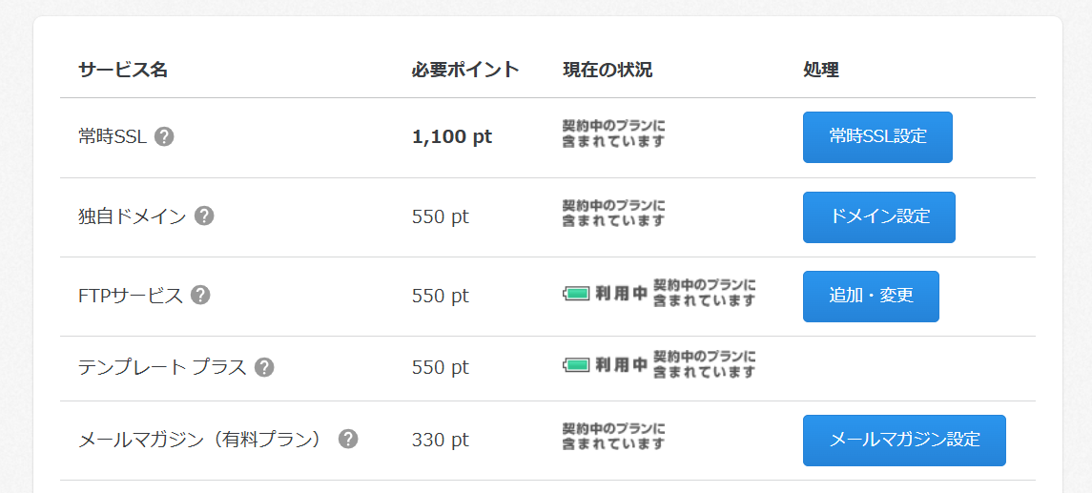Click help icon next to テンプレート プラス
1092x493 pixels.
click(x=264, y=367)
